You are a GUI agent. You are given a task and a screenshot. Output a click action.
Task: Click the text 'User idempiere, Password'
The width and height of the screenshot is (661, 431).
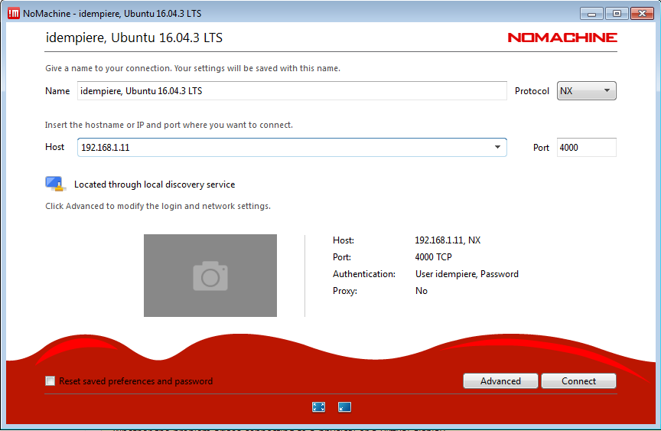coord(467,274)
